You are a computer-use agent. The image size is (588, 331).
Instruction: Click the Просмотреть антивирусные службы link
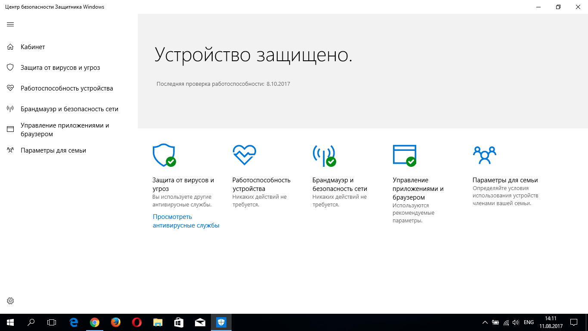click(x=186, y=221)
